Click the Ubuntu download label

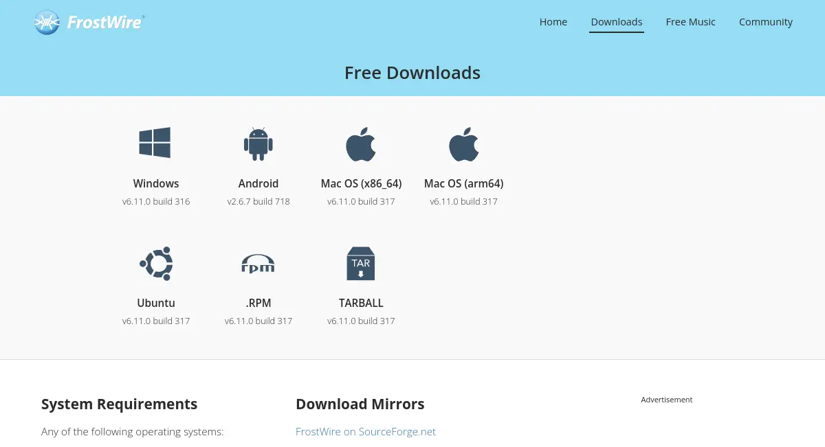pyautogui.click(x=156, y=303)
